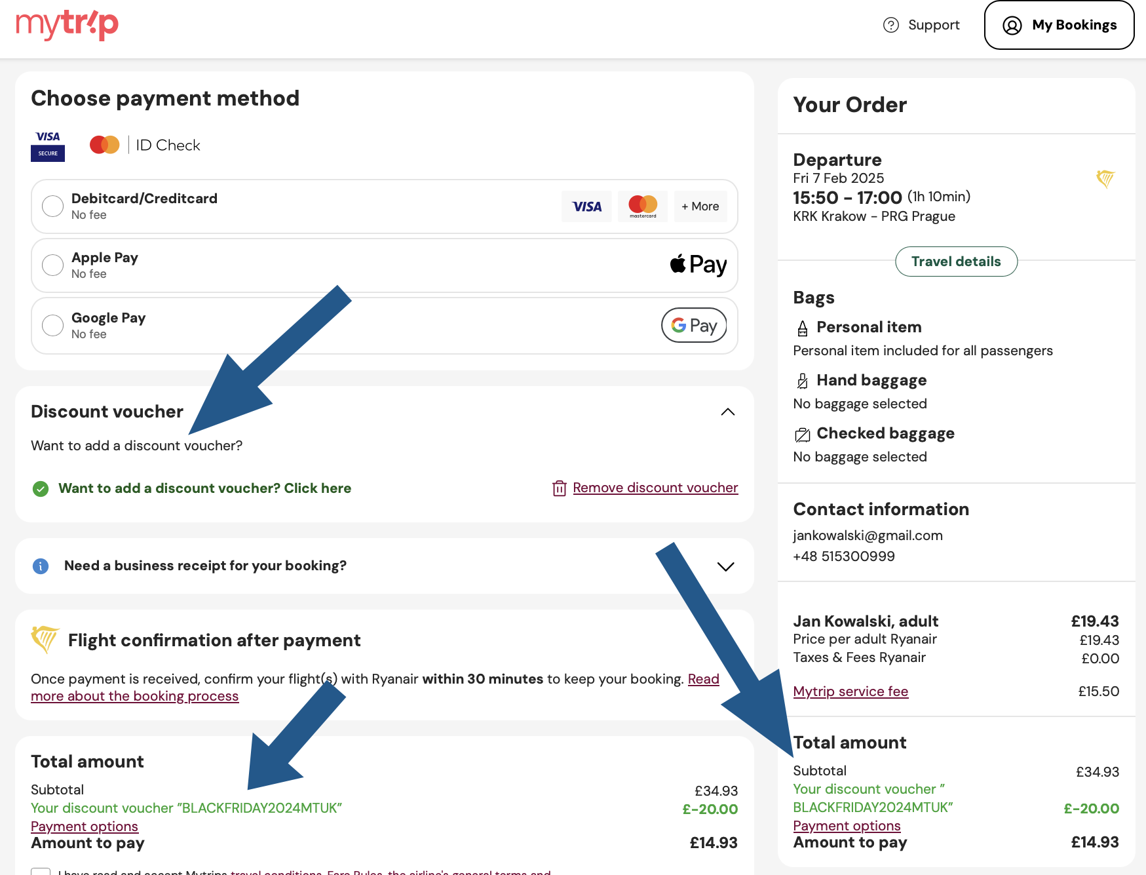Click the Mastercard icon in Debitcard row

click(642, 206)
